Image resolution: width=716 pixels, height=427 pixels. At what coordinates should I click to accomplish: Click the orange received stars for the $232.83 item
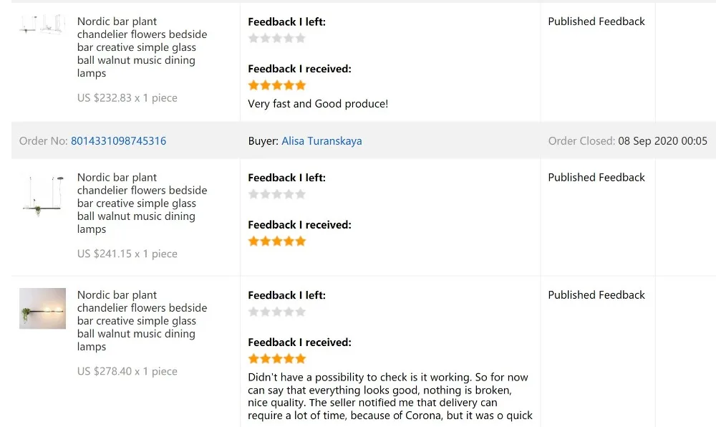tap(276, 85)
